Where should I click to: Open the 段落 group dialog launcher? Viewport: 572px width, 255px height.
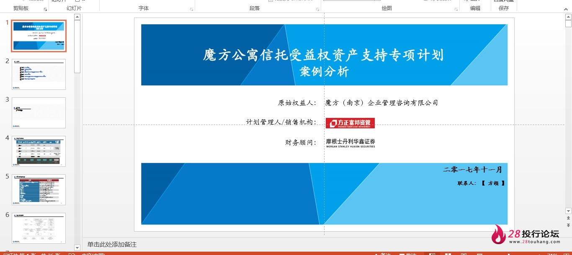click(317, 9)
